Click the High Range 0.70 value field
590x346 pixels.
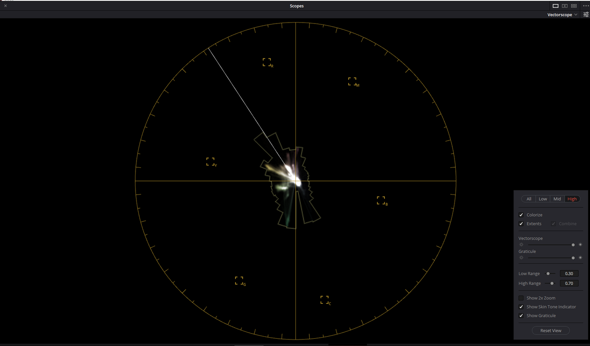pos(569,283)
